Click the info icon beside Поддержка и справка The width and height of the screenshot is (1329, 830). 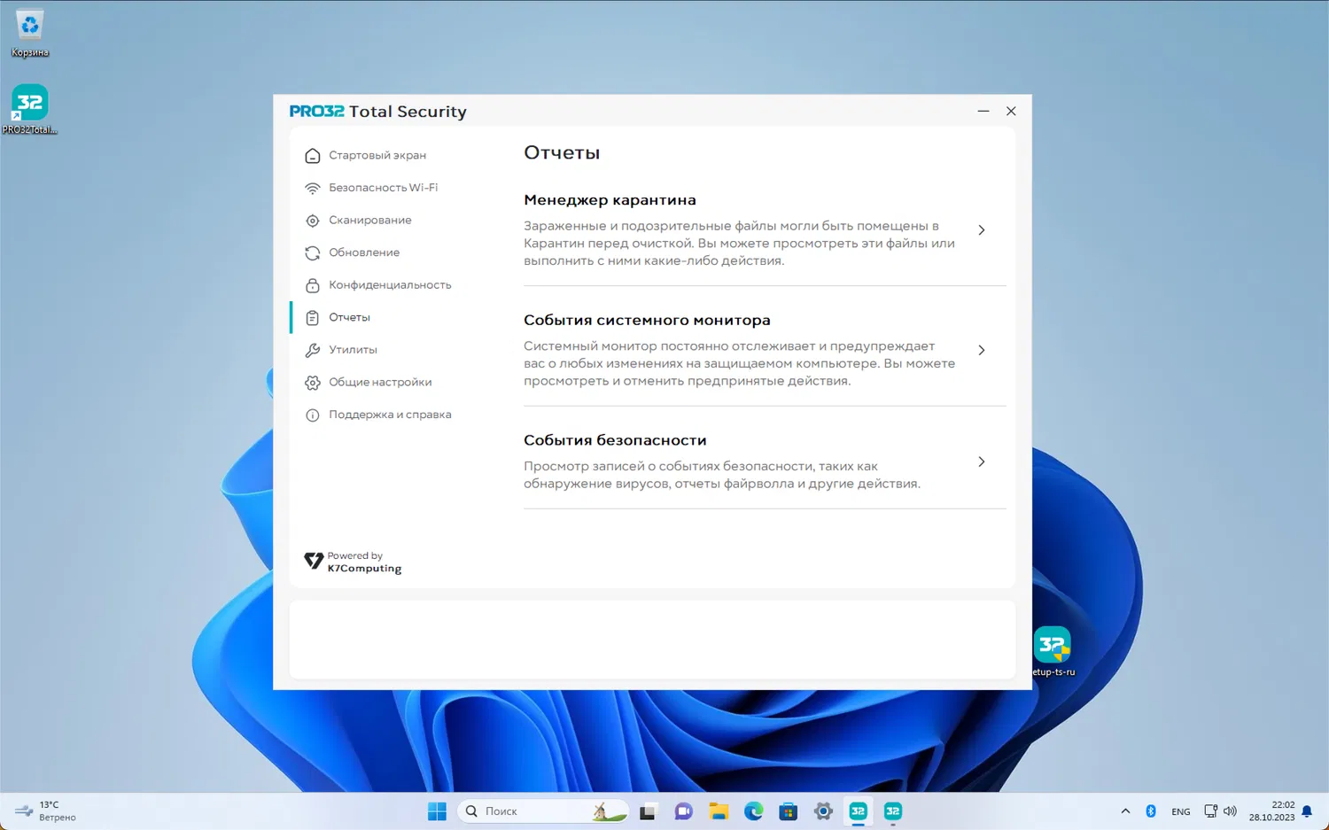click(x=312, y=415)
